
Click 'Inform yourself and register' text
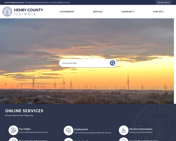(x=141, y=132)
